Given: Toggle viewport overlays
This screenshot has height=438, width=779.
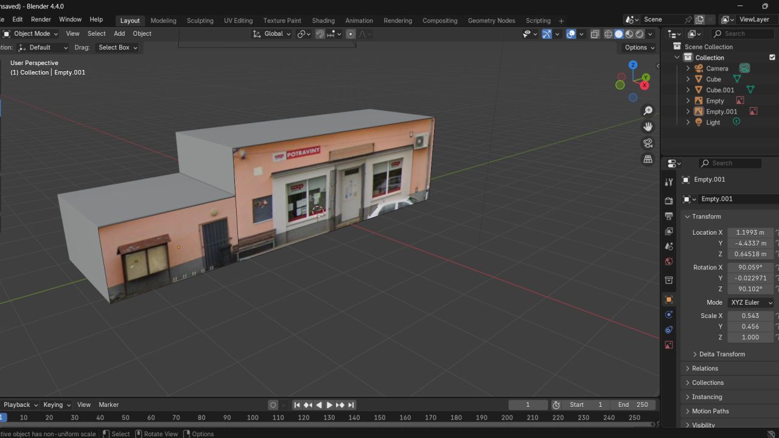Looking at the screenshot, I should (x=571, y=34).
